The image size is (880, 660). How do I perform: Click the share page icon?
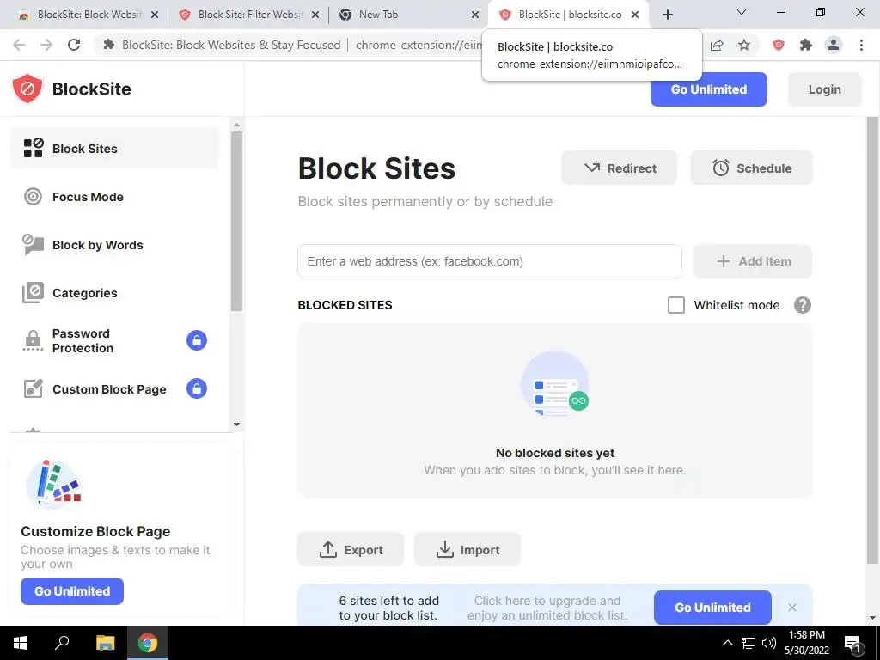(717, 45)
